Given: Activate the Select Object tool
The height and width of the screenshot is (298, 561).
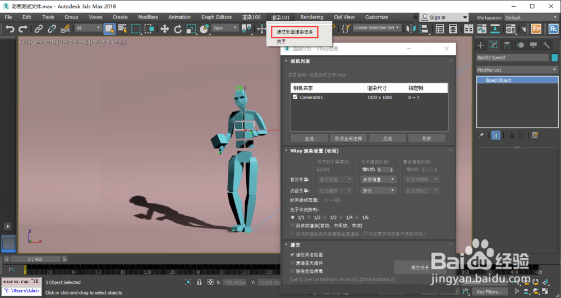Looking at the screenshot, I should tap(109, 29).
